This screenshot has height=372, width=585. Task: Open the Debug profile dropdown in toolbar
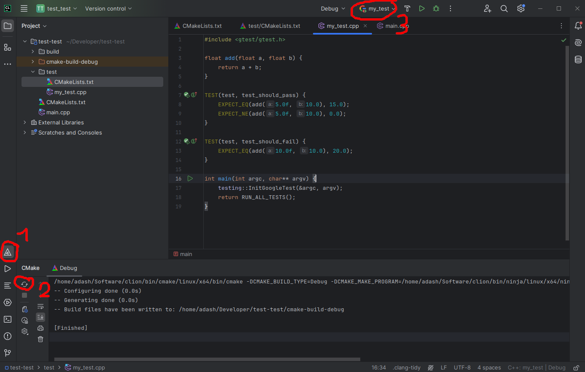[333, 8]
